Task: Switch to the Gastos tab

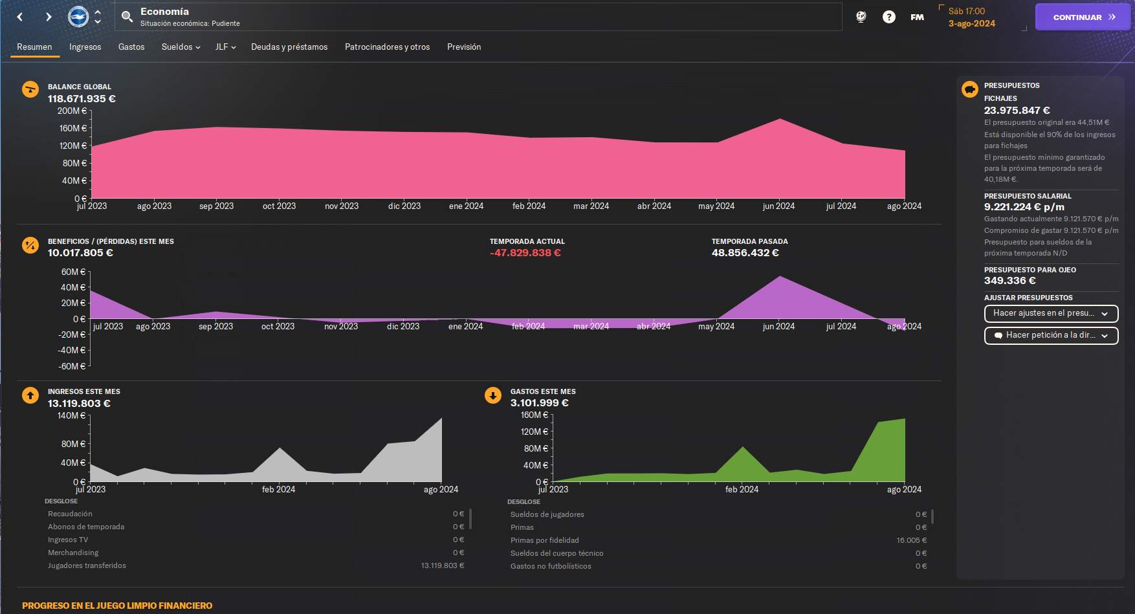Action: pyautogui.click(x=131, y=47)
